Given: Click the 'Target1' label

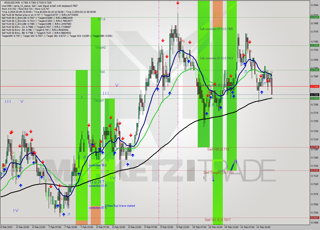Looking at the screenshot, I should point(99,100).
